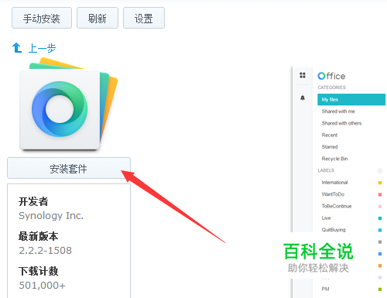Select PM label

[x=325, y=289]
